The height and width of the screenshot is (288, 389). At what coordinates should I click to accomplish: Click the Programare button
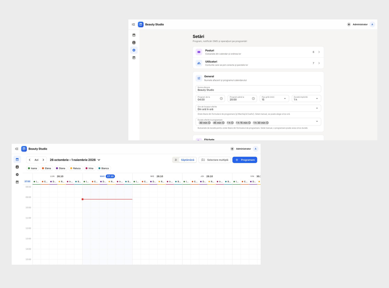[x=245, y=160]
